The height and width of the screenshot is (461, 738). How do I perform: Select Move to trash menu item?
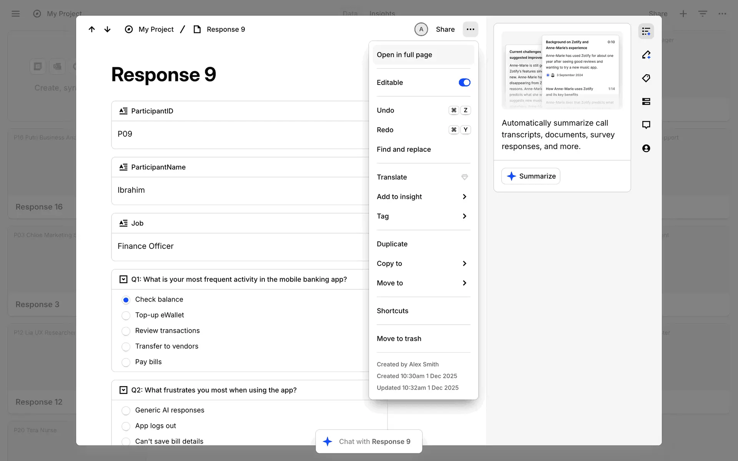click(x=399, y=339)
